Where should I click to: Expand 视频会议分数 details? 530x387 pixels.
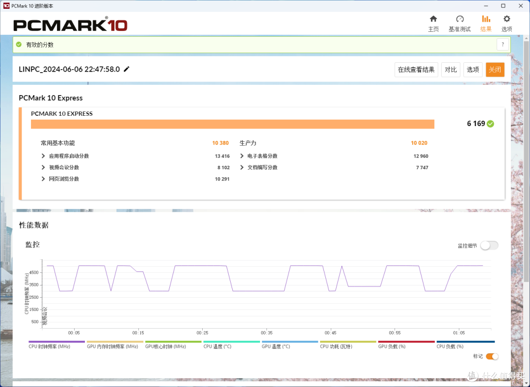43,167
